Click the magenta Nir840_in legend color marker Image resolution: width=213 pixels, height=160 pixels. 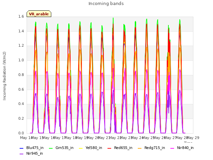(172, 148)
